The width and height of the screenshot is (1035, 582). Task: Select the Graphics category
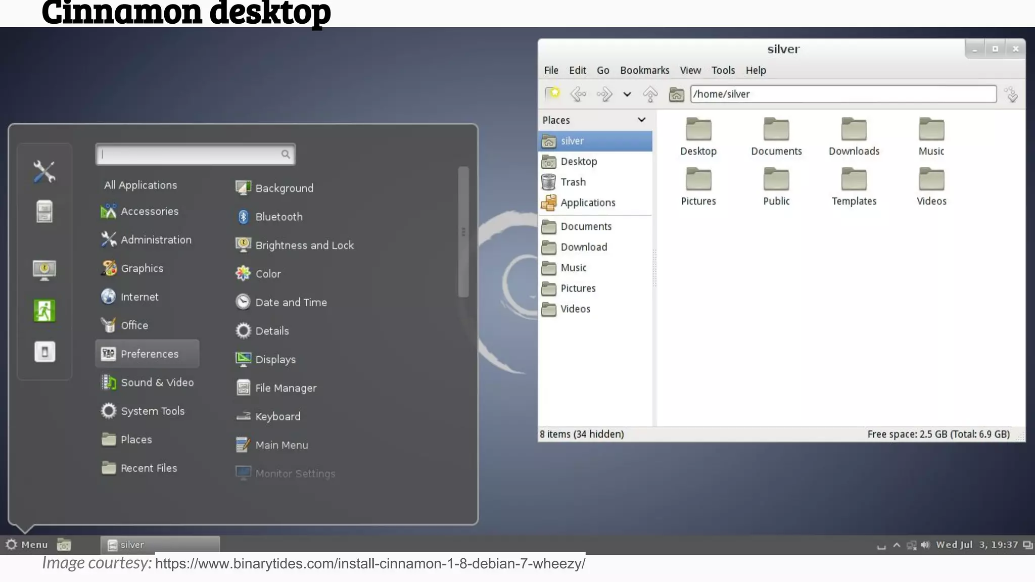[132, 268]
